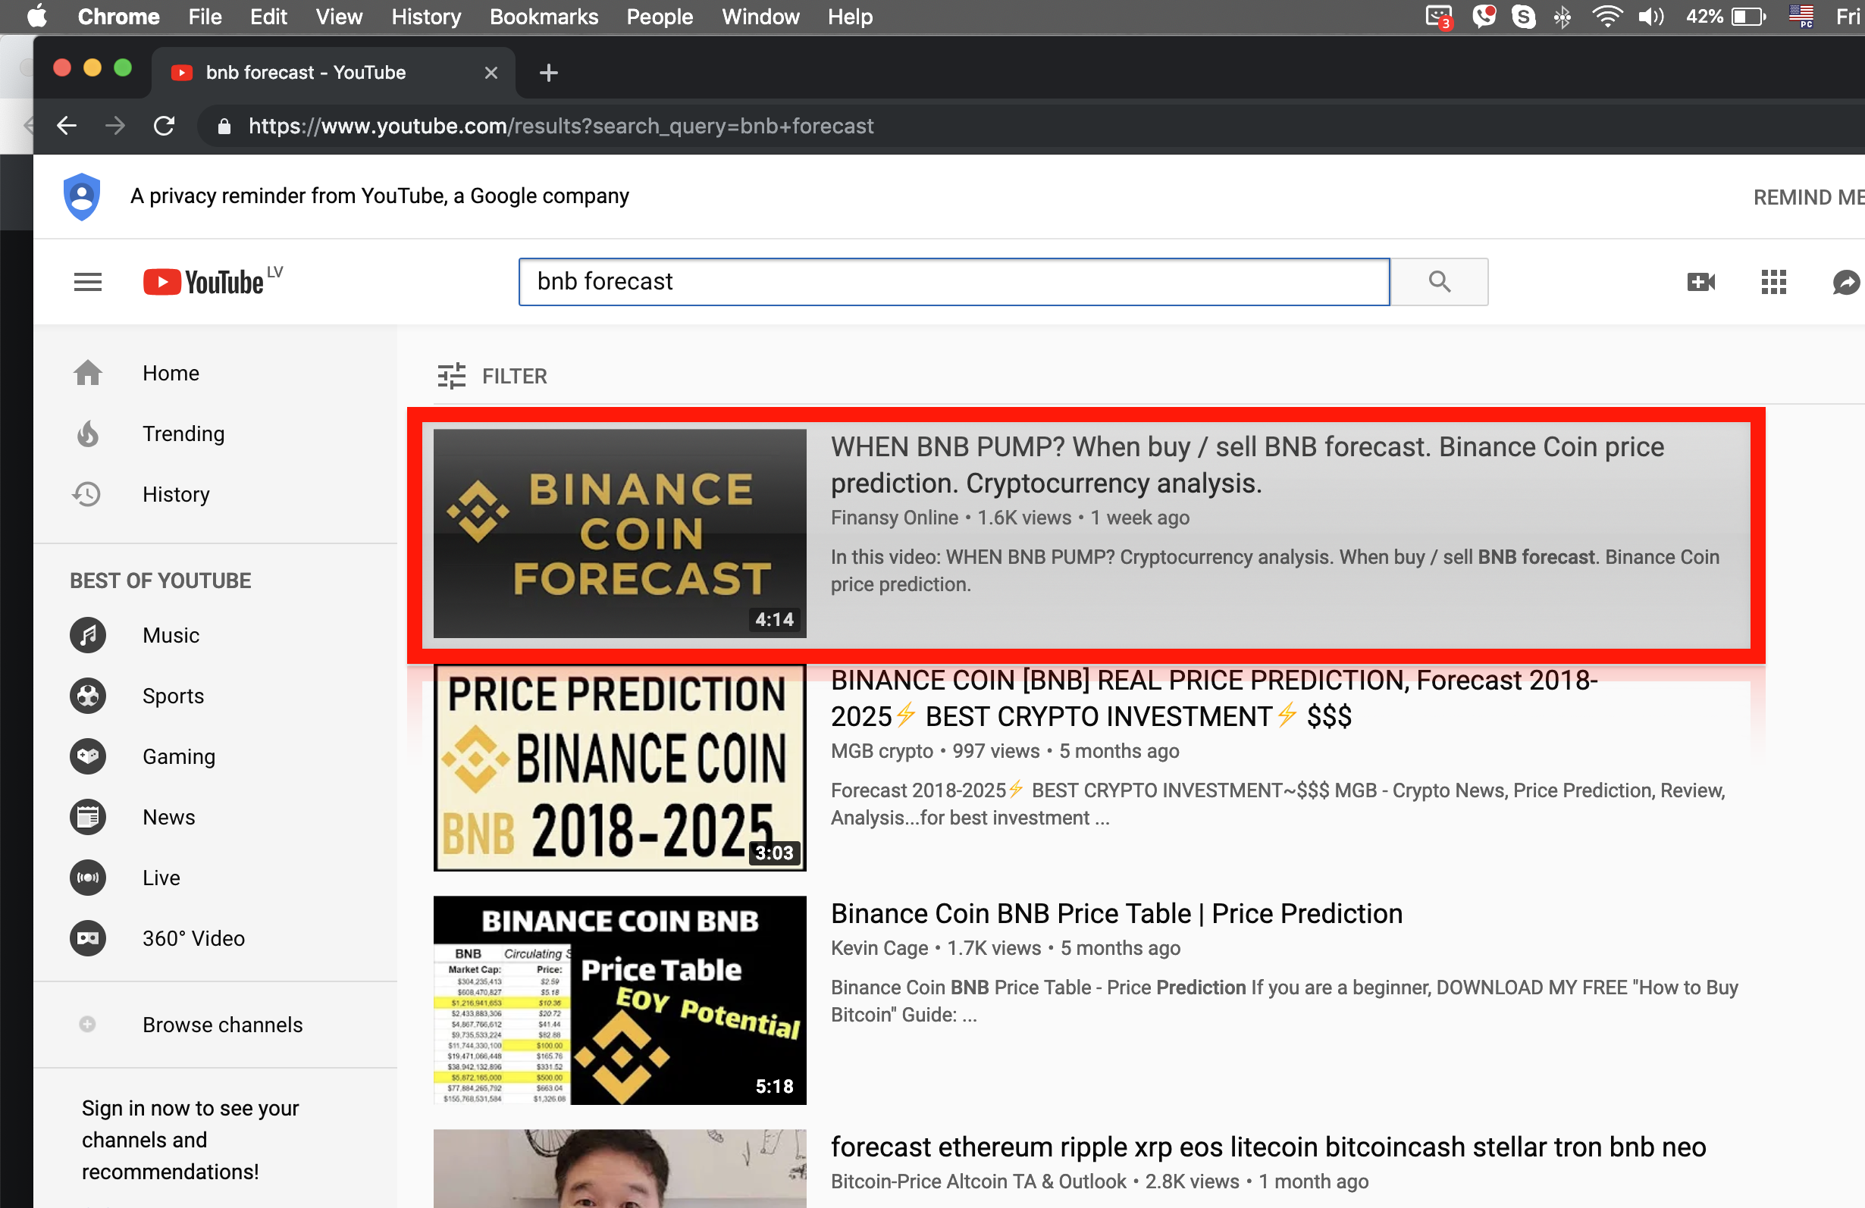This screenshot has width=1865, height=1208.
Task: Select Browse channels in the sidebar
Action: coord(215,1025)
